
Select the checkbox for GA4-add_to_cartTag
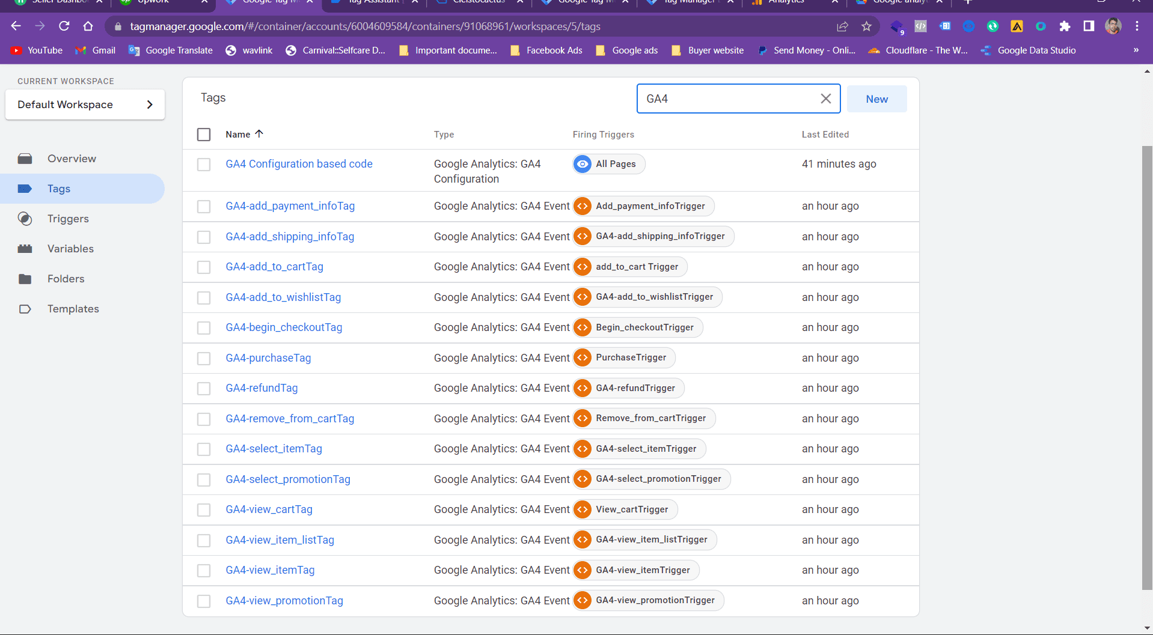[x=204, y=267]
